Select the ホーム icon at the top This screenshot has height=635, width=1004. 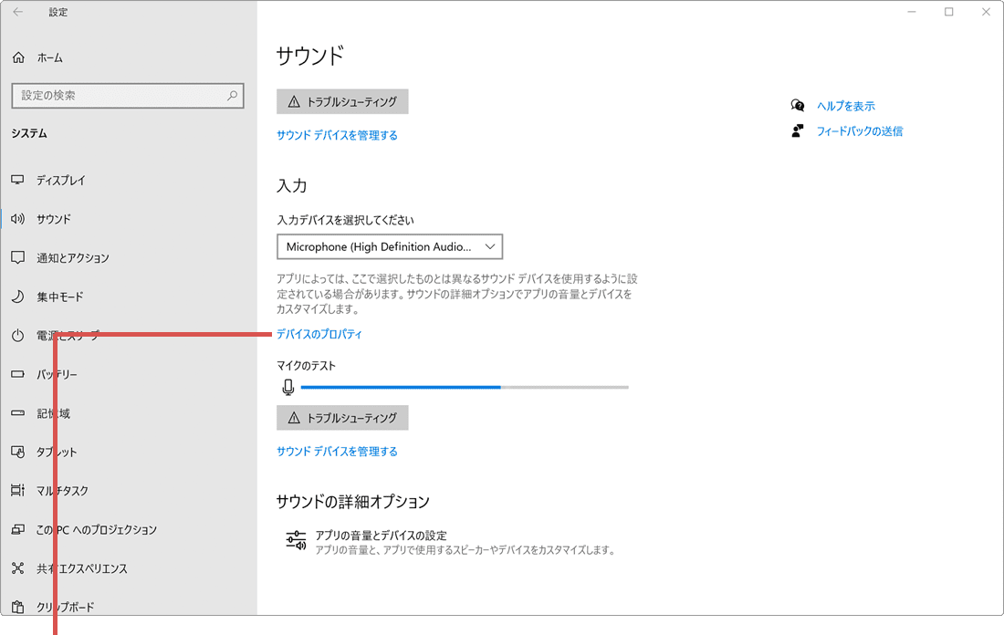pos(17,57)
